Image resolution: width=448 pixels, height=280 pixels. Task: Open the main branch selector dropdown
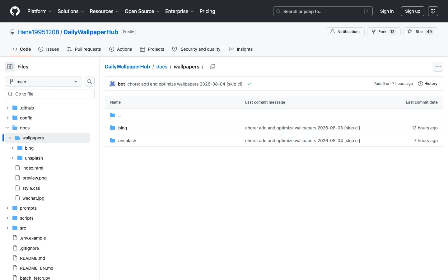(44, 82)
